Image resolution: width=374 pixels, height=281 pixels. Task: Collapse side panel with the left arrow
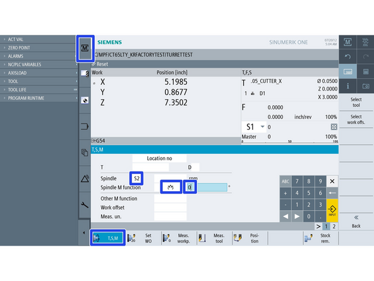click(84, 232)
